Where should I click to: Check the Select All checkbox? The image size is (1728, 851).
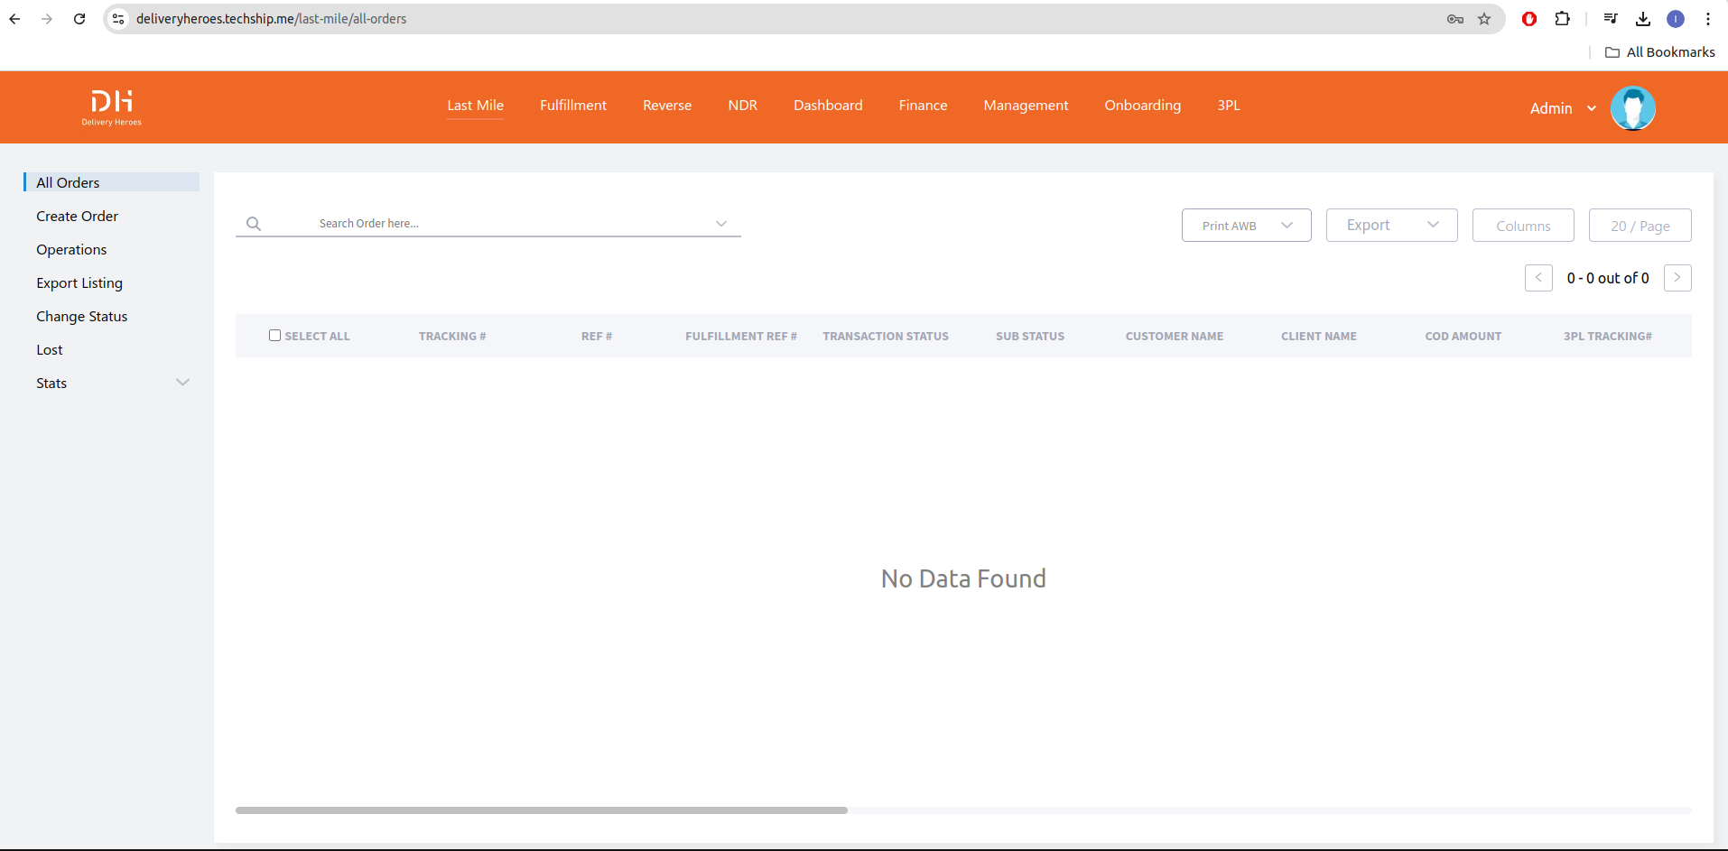pyautogui.click(x=274, y=336)
